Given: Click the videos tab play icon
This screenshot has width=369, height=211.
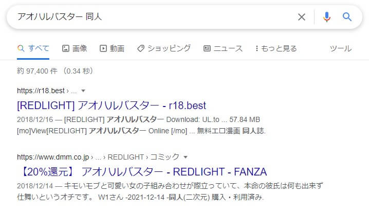Looking at the screenshot, I should (x=103, y=48).
